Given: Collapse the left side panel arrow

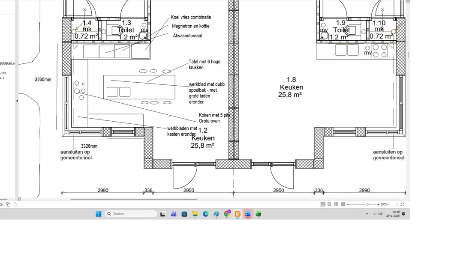Looking at the screenshot, I should click(x=17, y=101).
